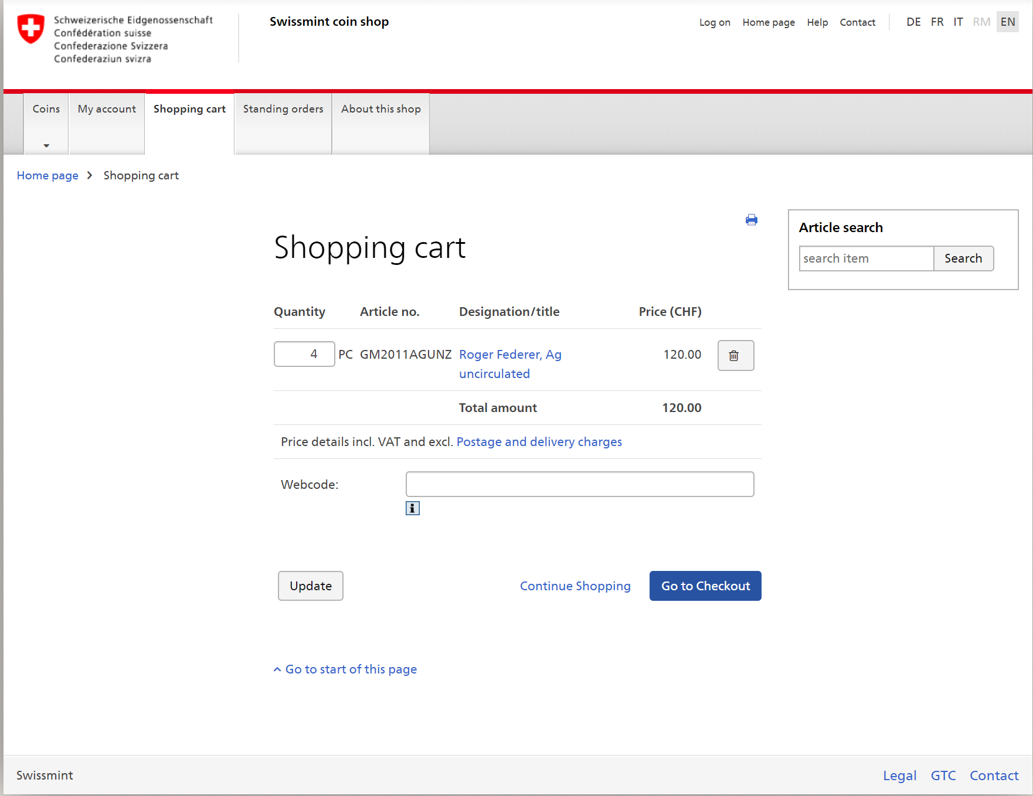Expand the Coins menu dropdown arrow
This screenshot has height=796, width=1033.
coord(46,145)
